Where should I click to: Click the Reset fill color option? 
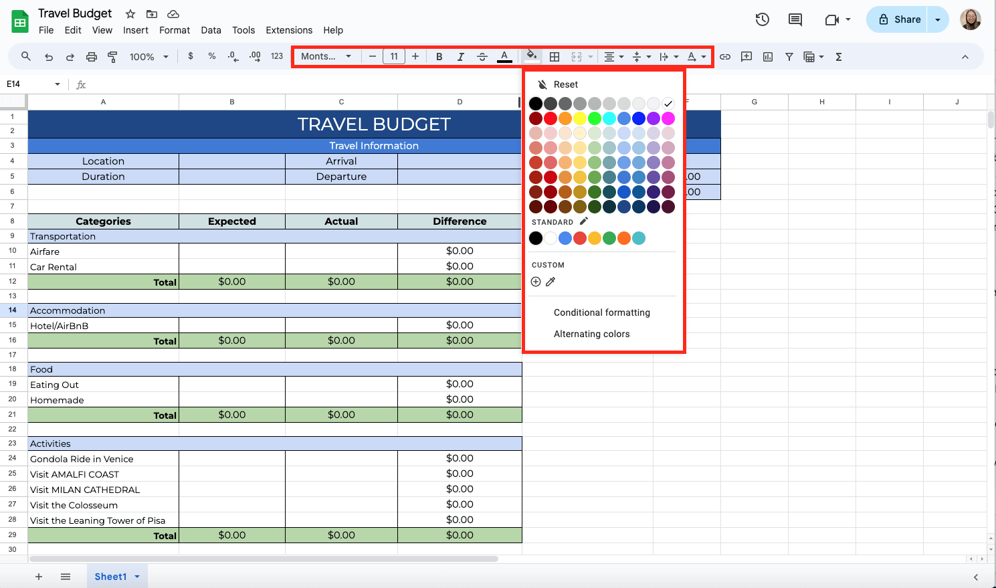coord(566,84)
